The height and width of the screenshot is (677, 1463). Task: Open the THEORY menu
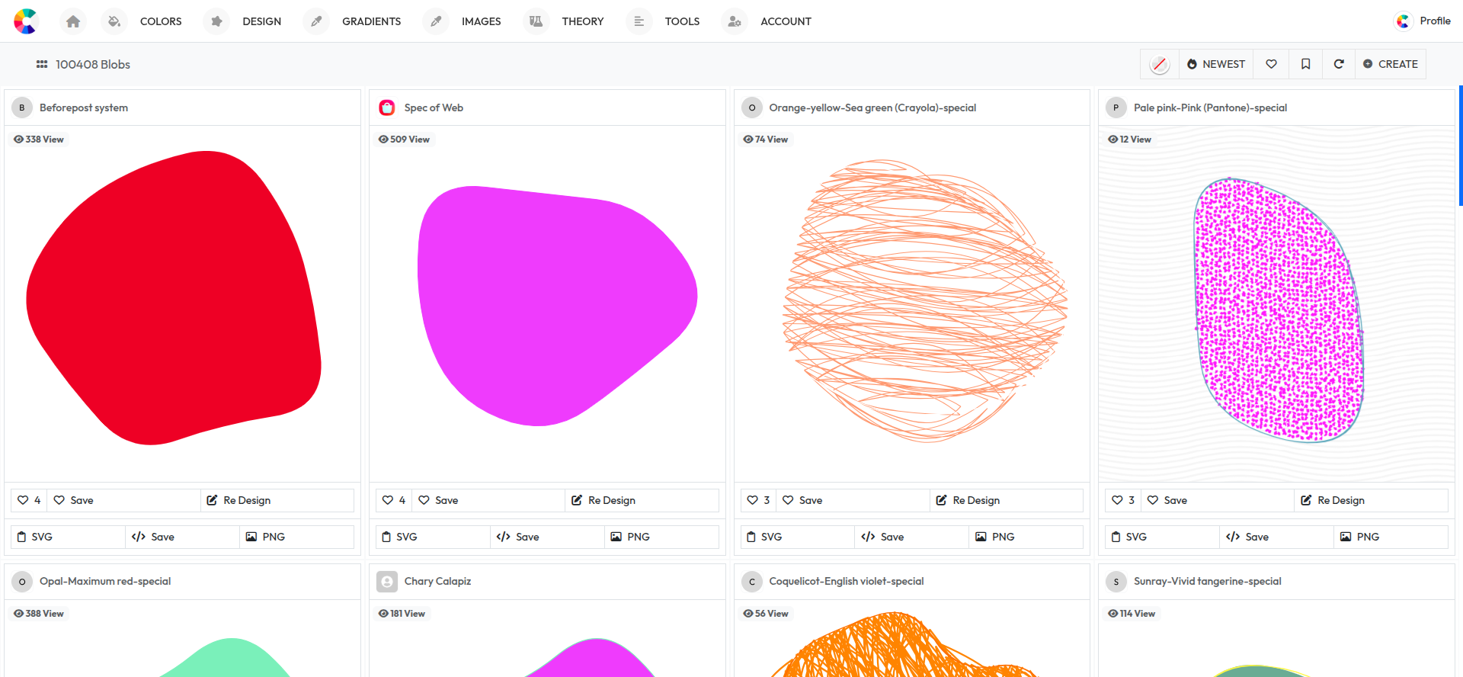[583, 21]
